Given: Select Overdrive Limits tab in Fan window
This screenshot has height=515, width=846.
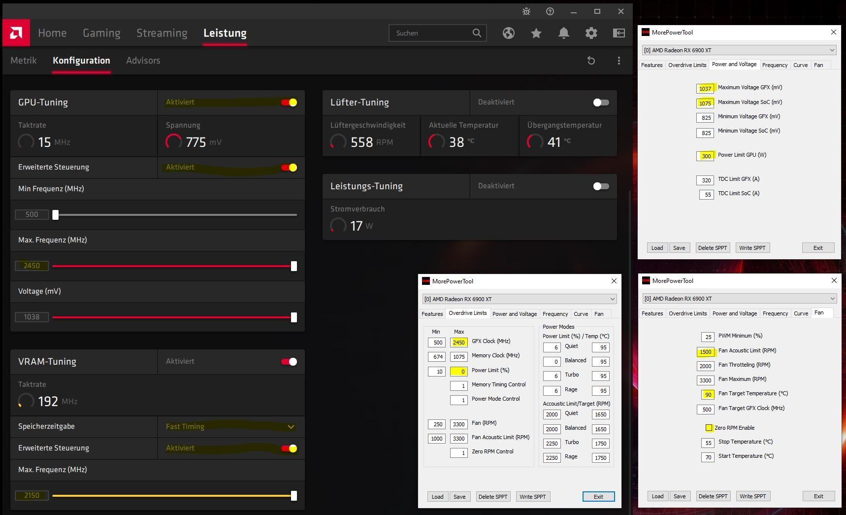Looking at the screenshot, I should tap(687, 313).
